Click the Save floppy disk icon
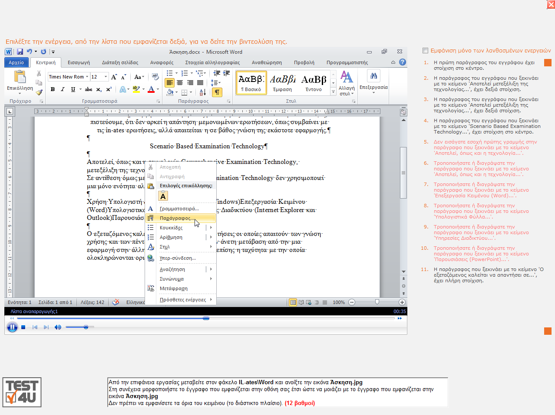Image resolution: width=555 pixels, height=415 pixels. [20, 52]
